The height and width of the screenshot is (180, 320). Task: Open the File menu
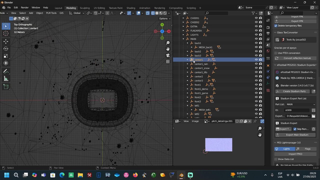click(x=9, y=8)
